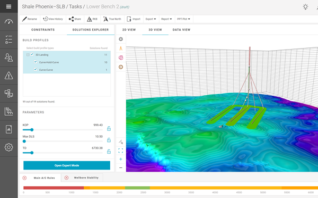The height and width of the screenshot is (198, 318).
Task: Toggle the Curve-Curve checkbox
Action: pos(36,69)
